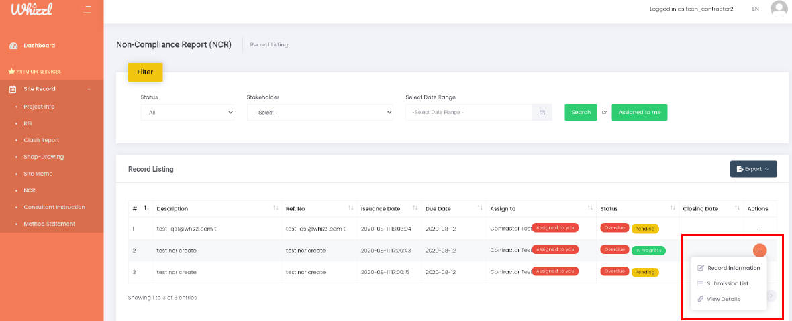Click the Assigned to me button
792x321 pixels.
(639, 113)
